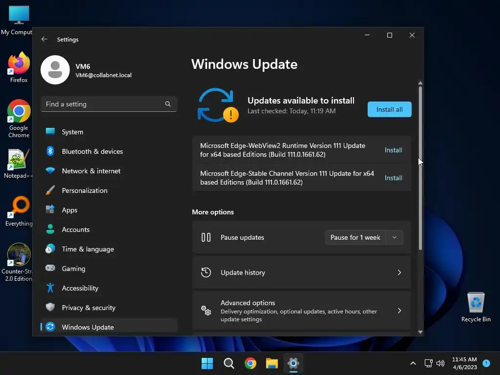Click the More options heading
500x375 pixels.
[x=213, y=212]
